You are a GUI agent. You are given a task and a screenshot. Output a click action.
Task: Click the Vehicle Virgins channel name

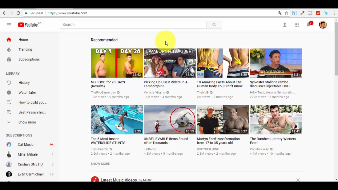[154, 92]
